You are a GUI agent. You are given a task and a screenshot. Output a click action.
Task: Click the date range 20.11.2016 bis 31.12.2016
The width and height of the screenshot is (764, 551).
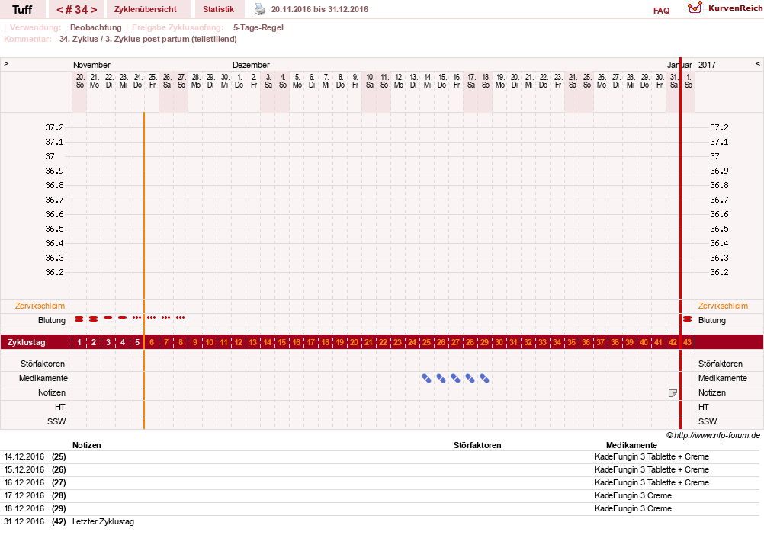pos(319,9)
